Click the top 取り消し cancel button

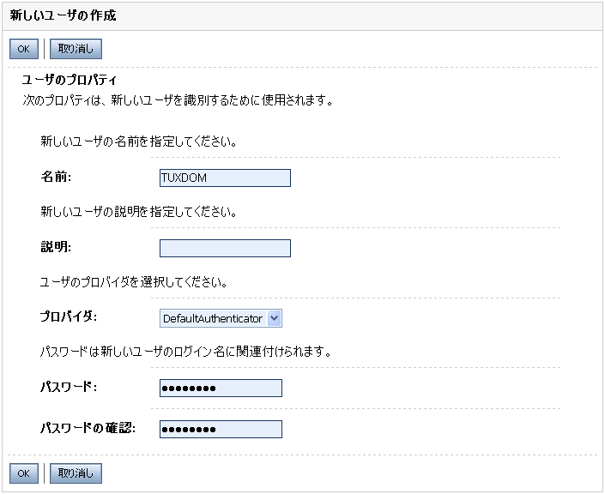(x=76, y=49)
